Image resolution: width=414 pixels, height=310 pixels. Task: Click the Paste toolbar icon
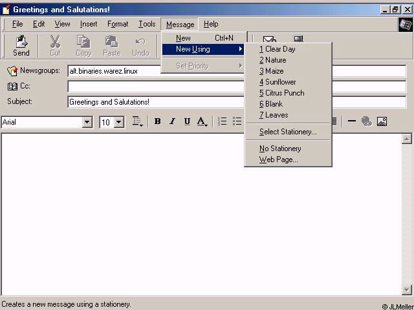click(112, 41)
